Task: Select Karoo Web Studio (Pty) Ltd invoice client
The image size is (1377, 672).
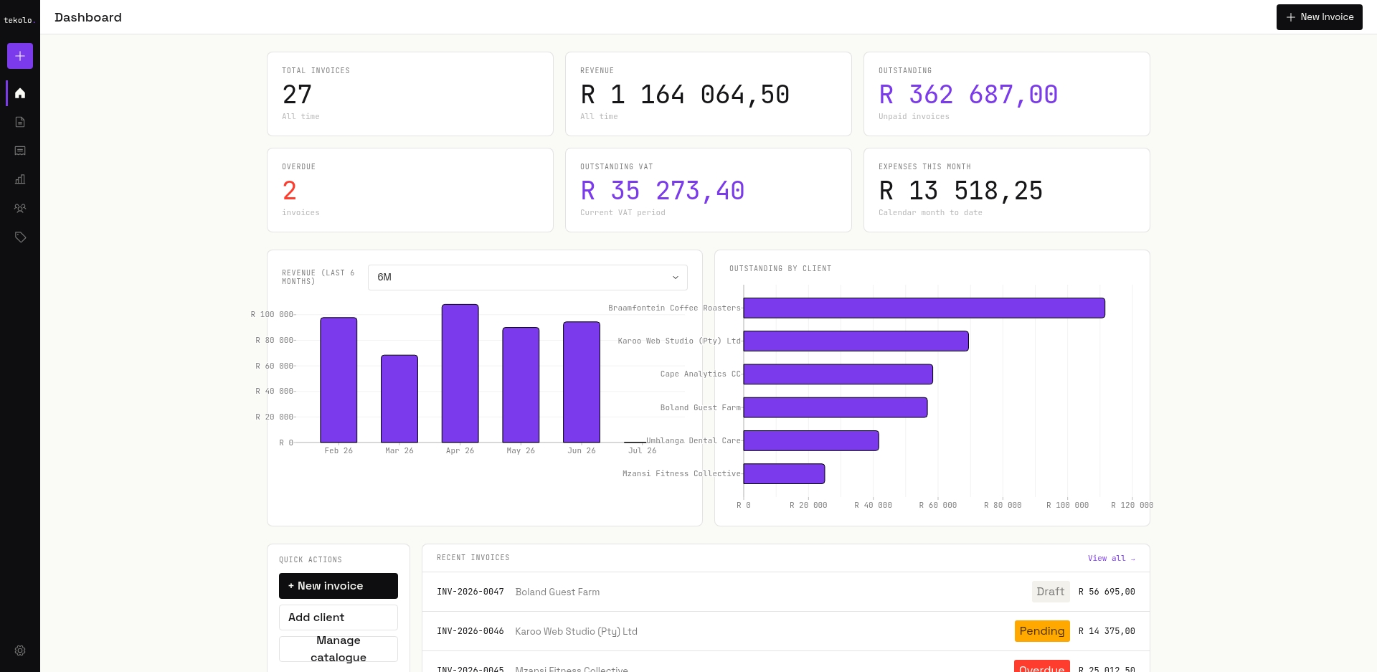Action: 576,631
